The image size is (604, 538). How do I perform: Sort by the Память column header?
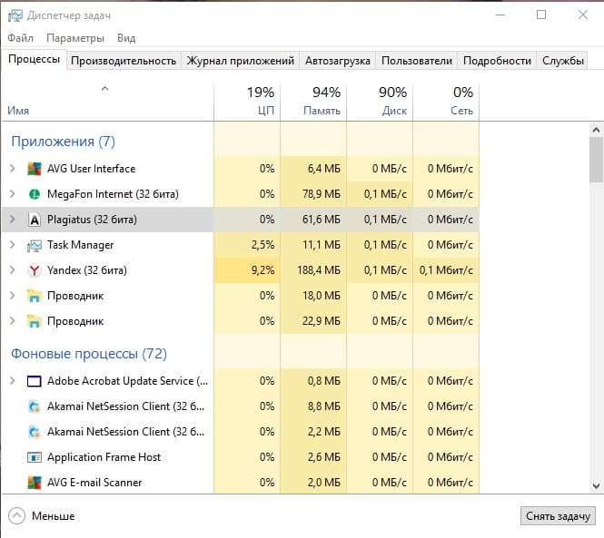coord(313,103)
